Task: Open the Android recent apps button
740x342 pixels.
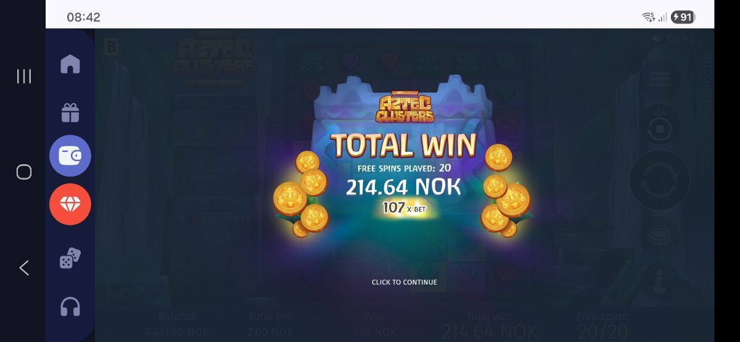Action: 24,76
